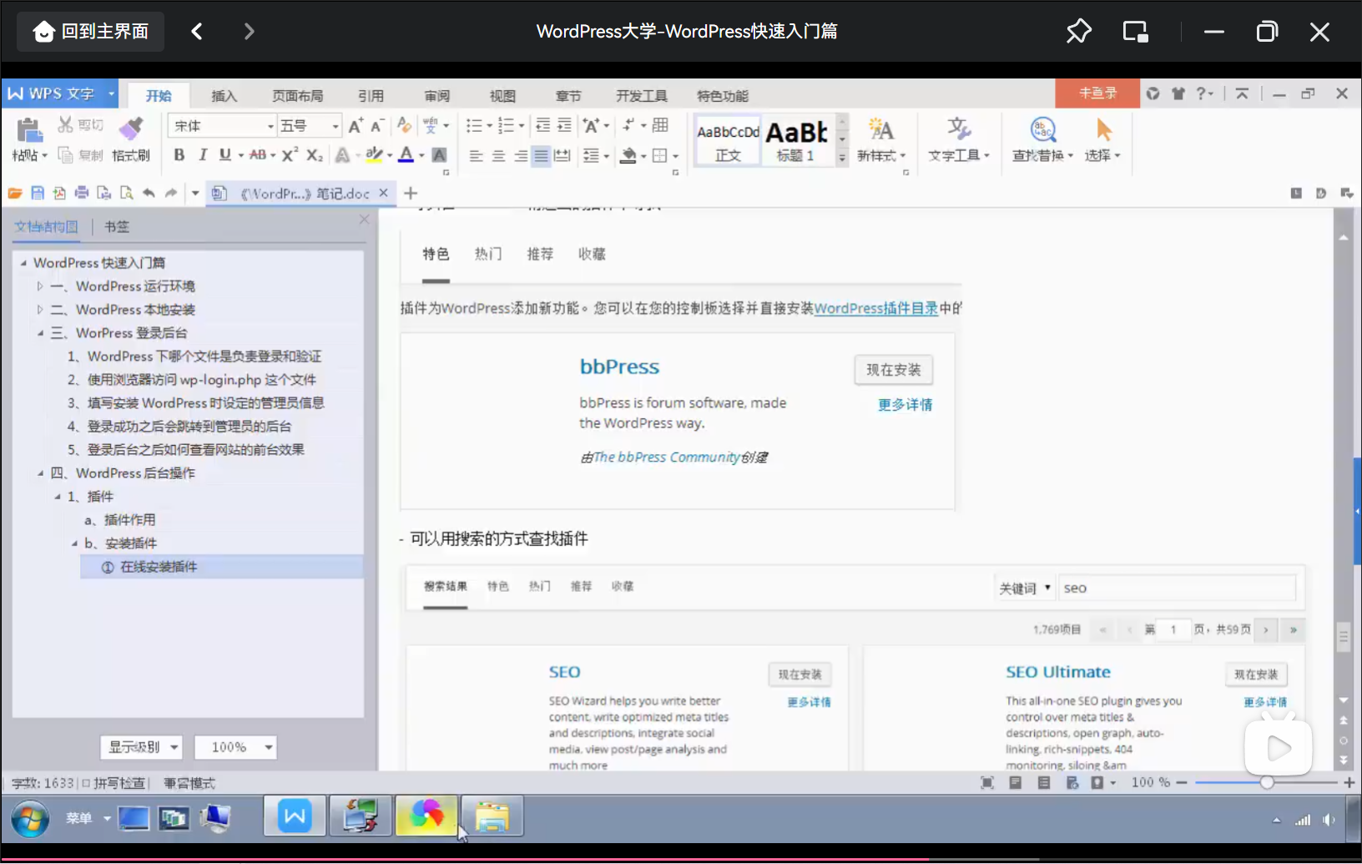Switch to the 页面布局 ribbon tab
The height and width of the screenshot is (864, 1362).
click(298, 96)
